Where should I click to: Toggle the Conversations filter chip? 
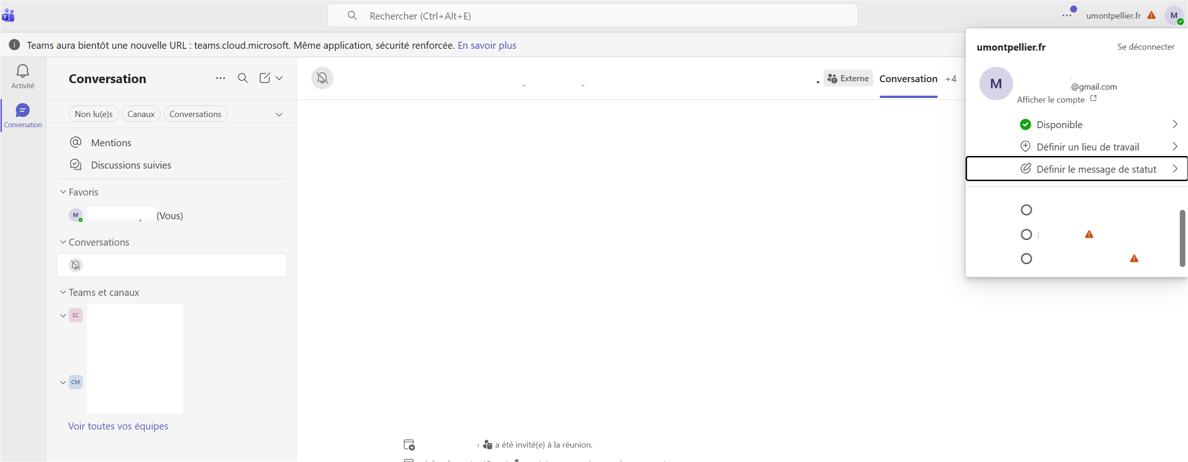coord(195,114)
